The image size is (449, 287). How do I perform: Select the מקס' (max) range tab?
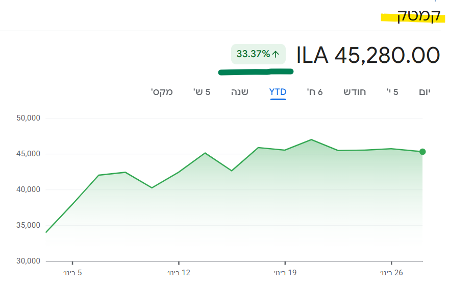click(162, 92)
